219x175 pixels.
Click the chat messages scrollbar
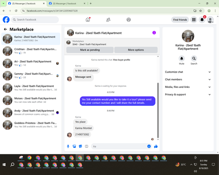[158, 110]
